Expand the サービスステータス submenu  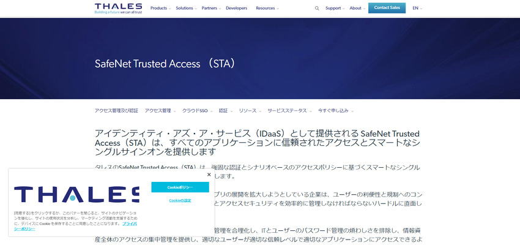point(289,111)
